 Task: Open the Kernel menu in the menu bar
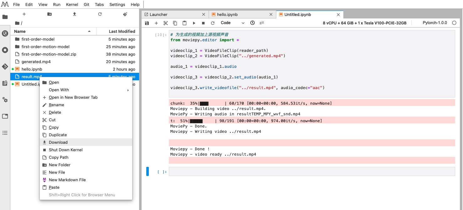tap(72, 5)
